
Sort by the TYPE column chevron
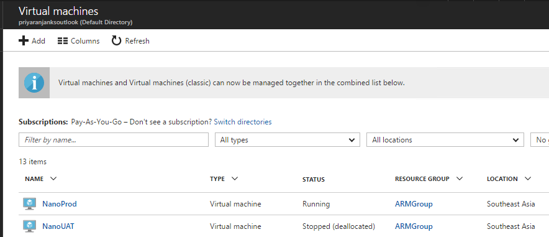[x=235, y=179]
